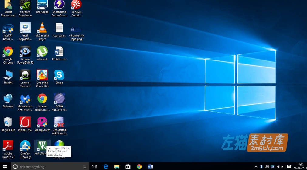Expand the hidden system tray icons
The width and height of the screenshot is (307, 170).
coord(256,167)
